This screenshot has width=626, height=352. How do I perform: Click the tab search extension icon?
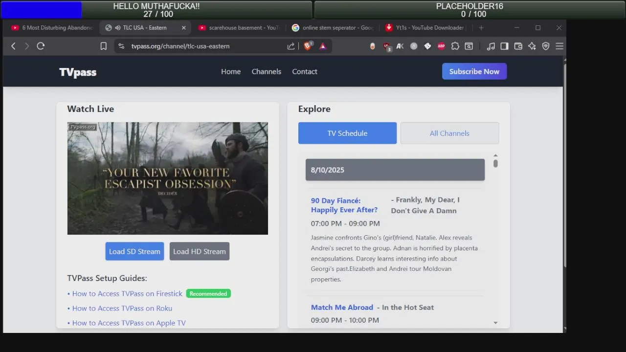tap(469, 46)
